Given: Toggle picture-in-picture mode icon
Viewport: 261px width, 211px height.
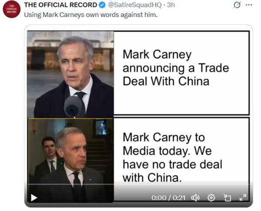Looking at the screenshot, I should [227, 198].
